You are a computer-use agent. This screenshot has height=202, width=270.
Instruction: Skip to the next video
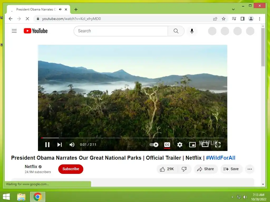(x=60, y=145)
